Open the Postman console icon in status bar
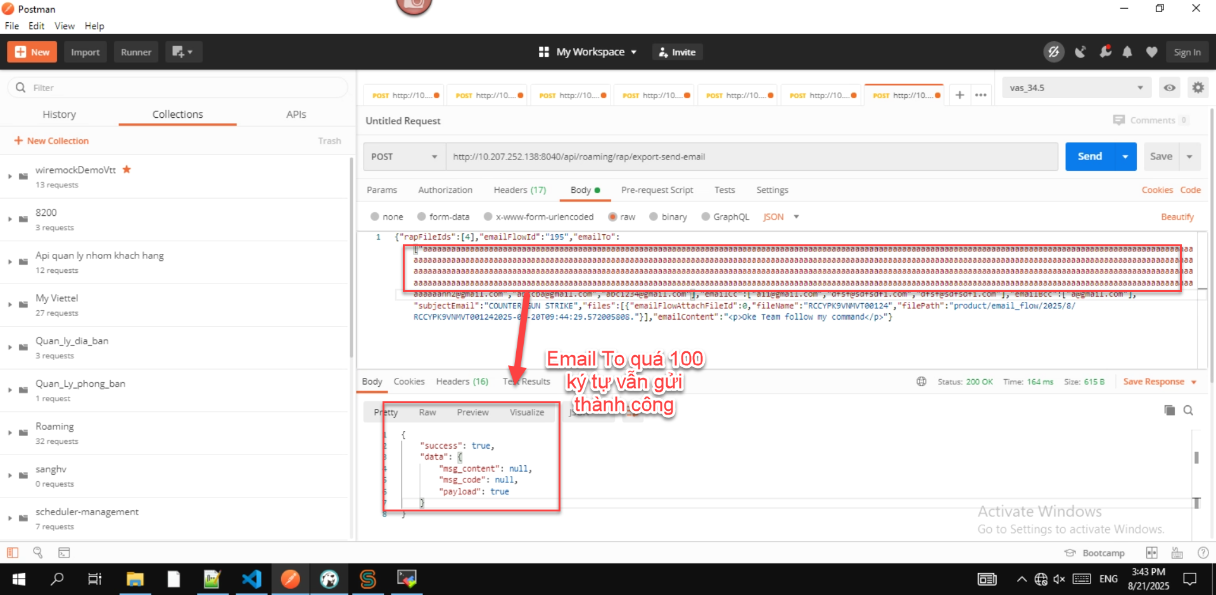The height and width of the screenshot is (595, 1216). pyautogui.click(x=64, y=553)
